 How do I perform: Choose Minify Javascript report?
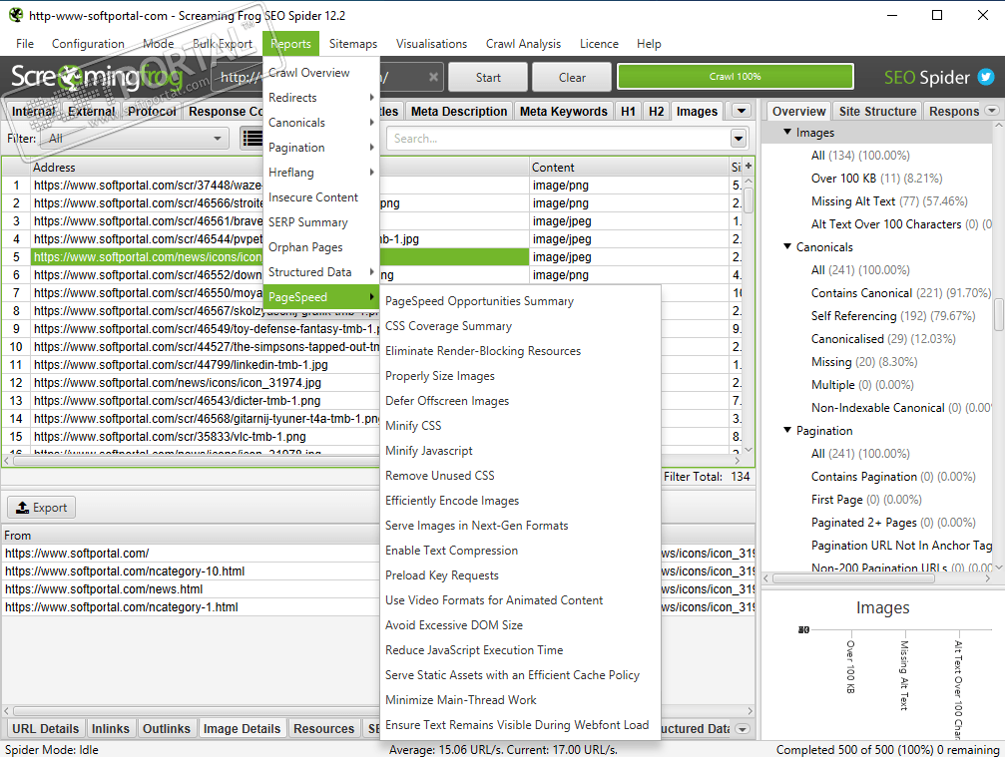pos(520,451)
